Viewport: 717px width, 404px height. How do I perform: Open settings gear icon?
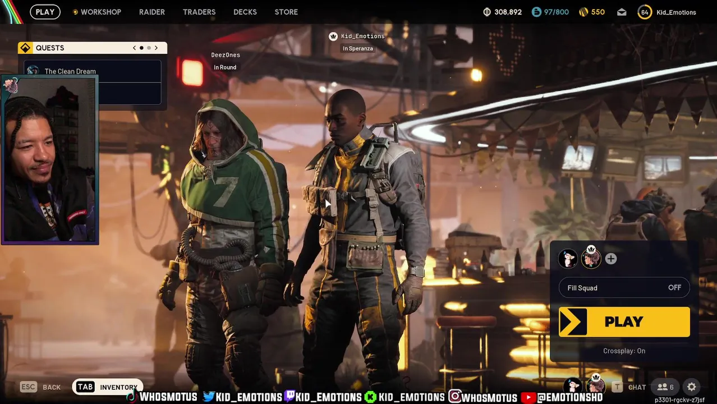[x=692, y=387]
